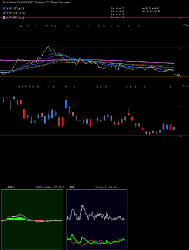Viewport: 189px width, 250px height.
Task: Click the blue DOW ST legend swatch
Action: pos(4,8)
